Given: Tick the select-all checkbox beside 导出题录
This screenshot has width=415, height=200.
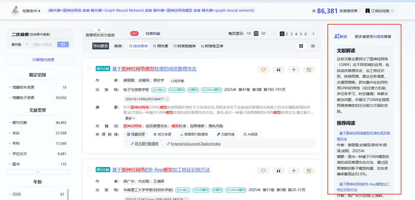Looking at the screenshot, I should click(x=88, y=46).
